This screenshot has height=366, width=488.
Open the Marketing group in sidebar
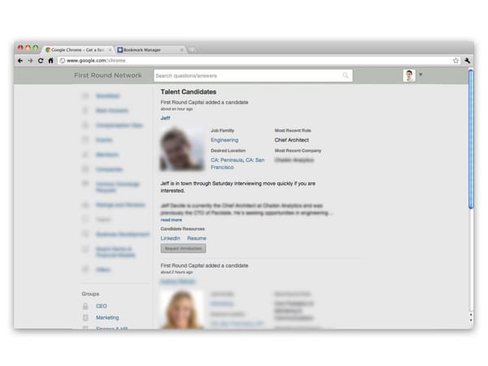[x=107, y=317]
